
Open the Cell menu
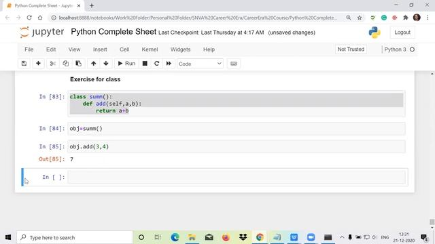click(124, 49)
